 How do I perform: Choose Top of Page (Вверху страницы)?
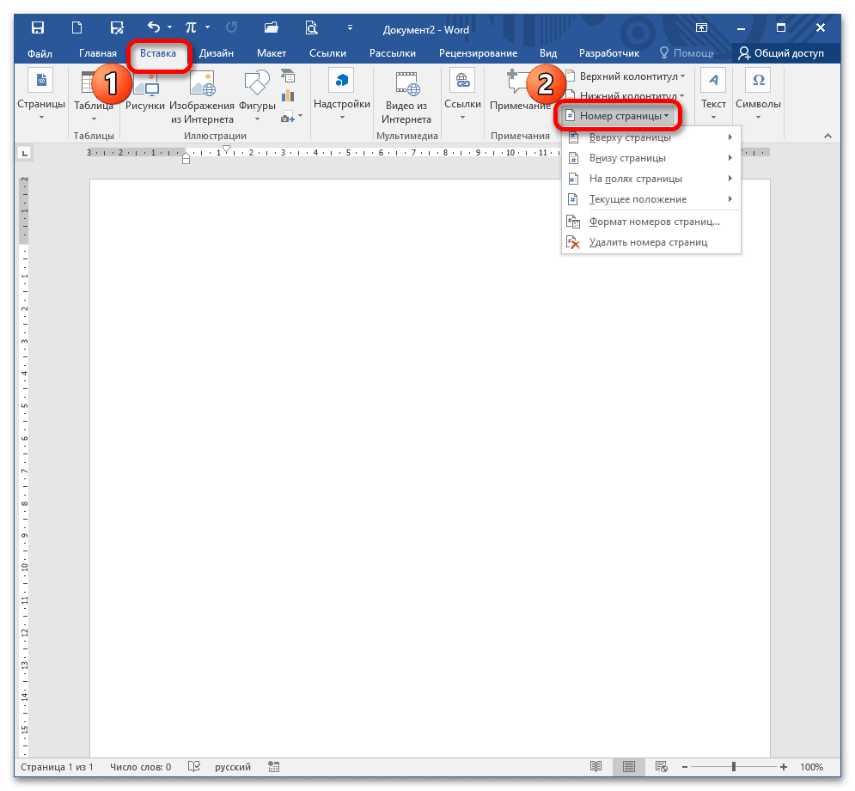pyautogui.click(x=651, y=137)
